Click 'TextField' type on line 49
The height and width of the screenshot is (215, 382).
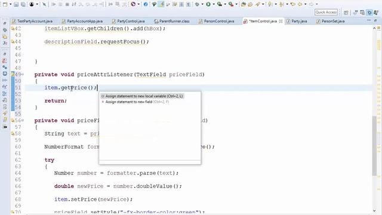[151, 74]
